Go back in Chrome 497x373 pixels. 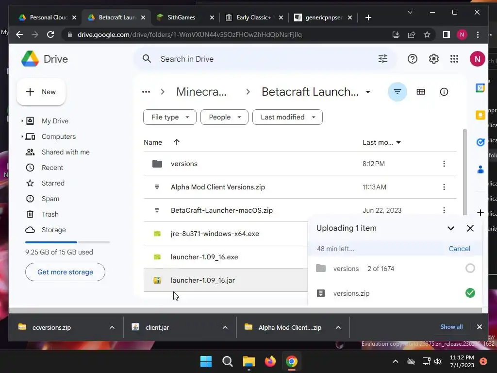(19, 34)
